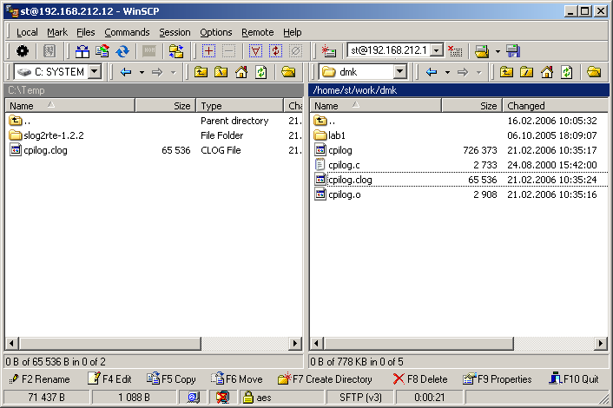This screenshot has width=613, height=408.
Task: Sort local panel by Size column
Action: pyautogui.click(x=165, y=106)
